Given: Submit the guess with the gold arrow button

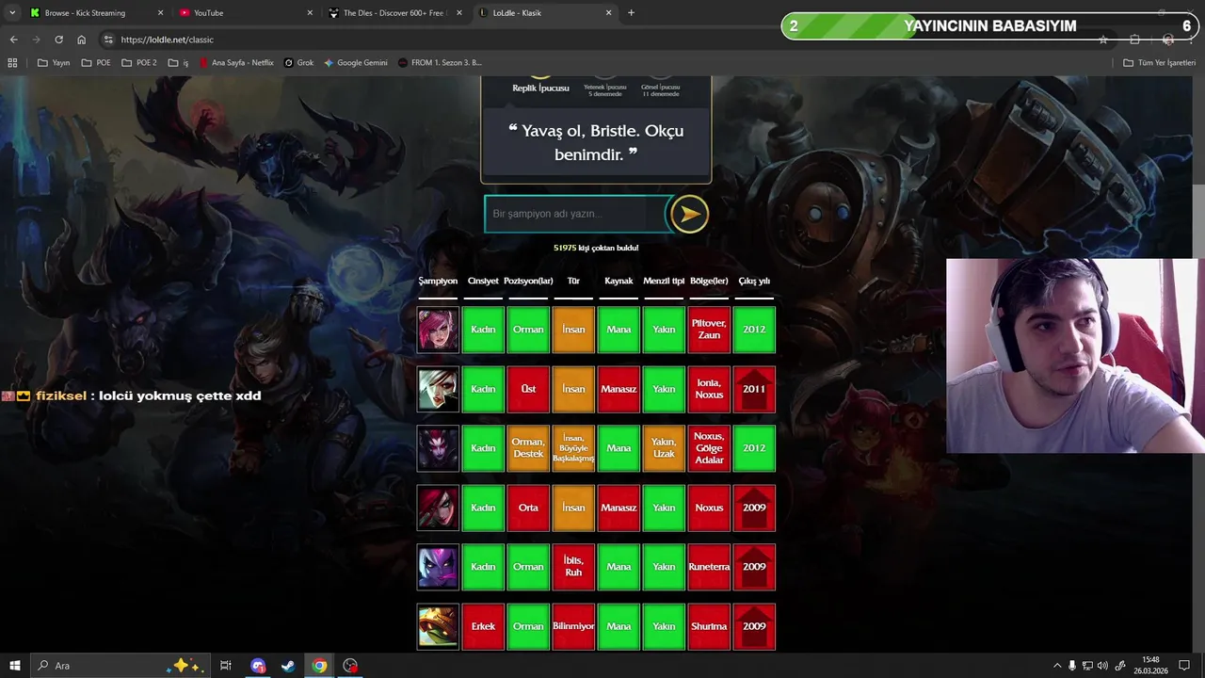Looking at the screenshot, I should [x=689, y=215].
